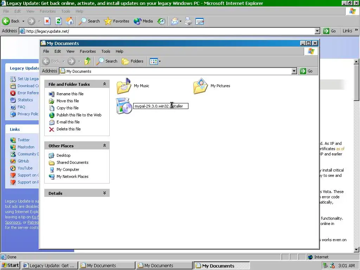Click the Mail icon in Internet Explorer
360x270 pixels.
(174, 21)
